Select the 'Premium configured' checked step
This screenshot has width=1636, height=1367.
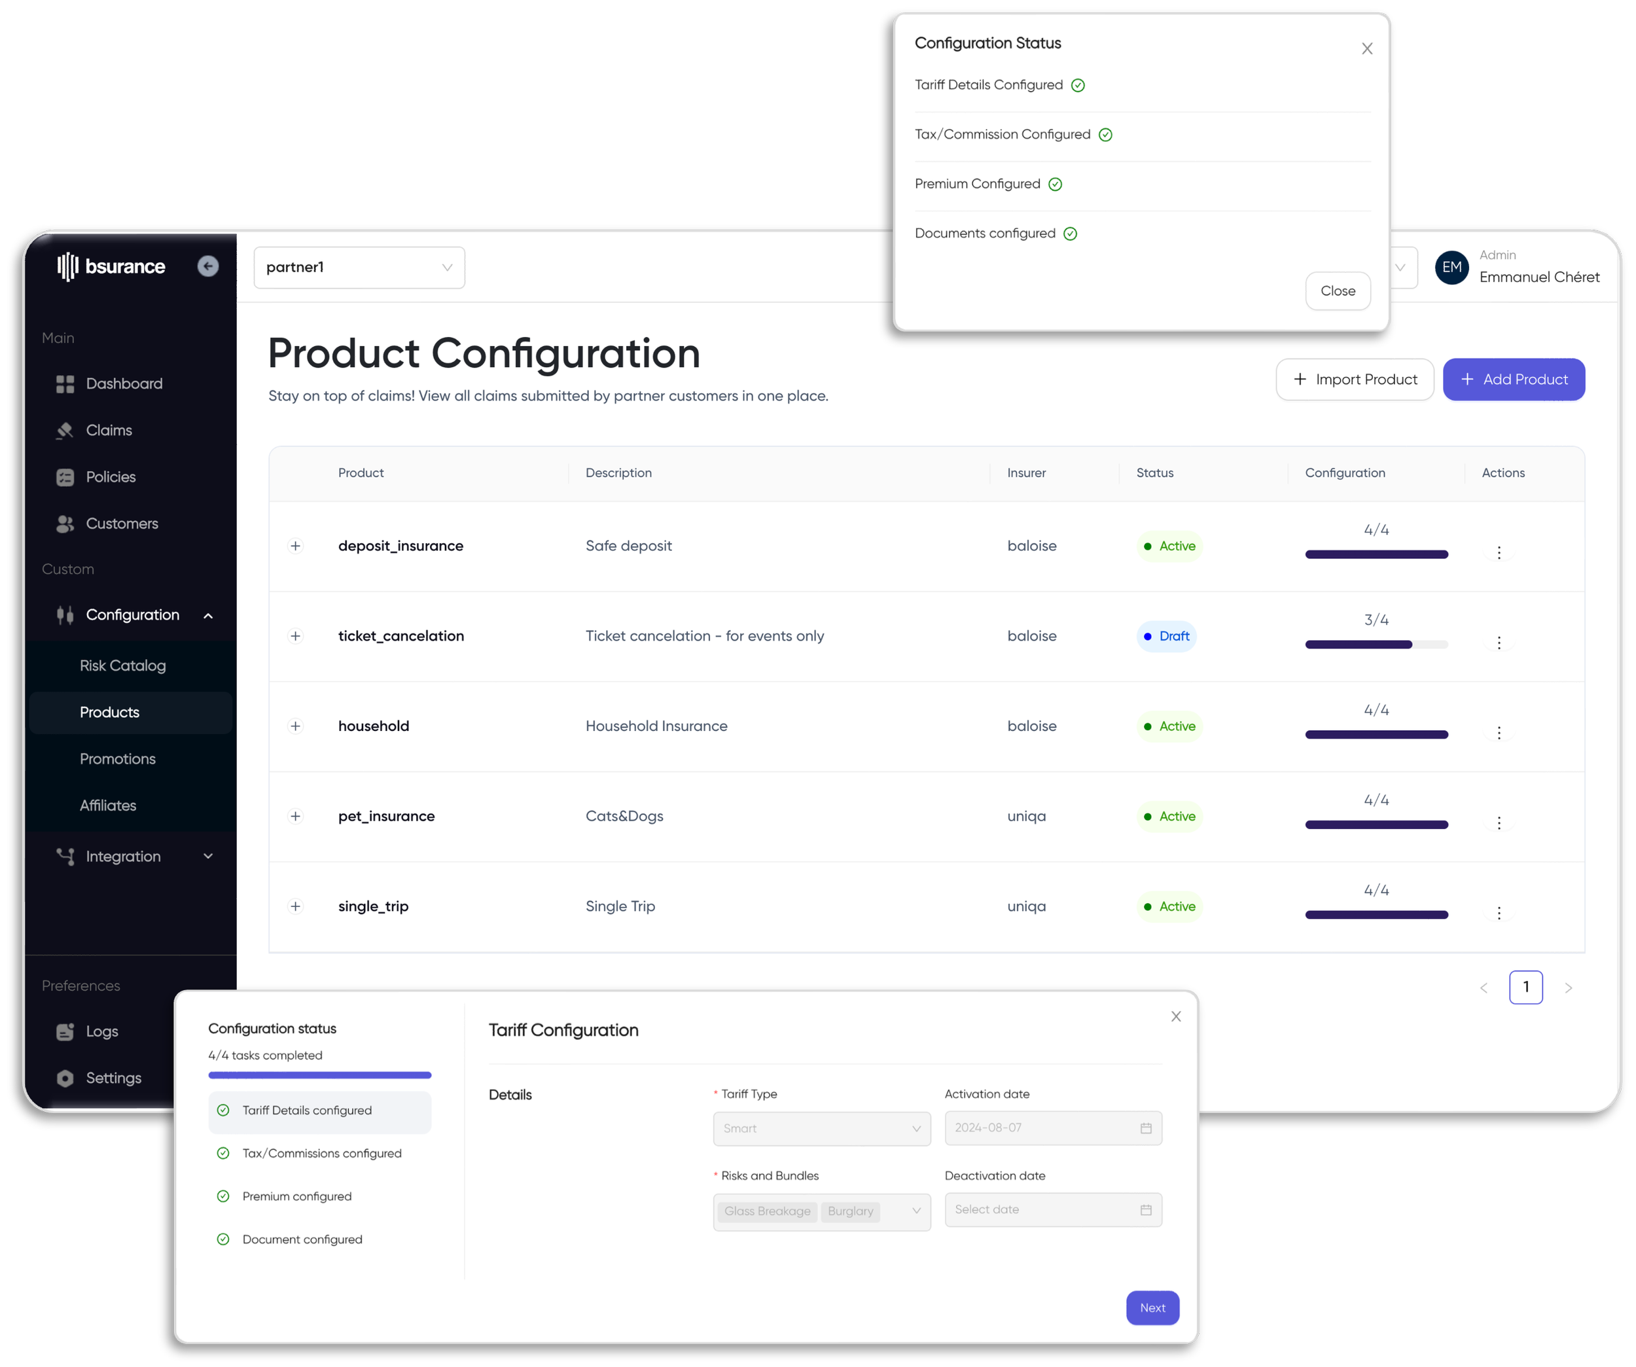point(296,1196)
